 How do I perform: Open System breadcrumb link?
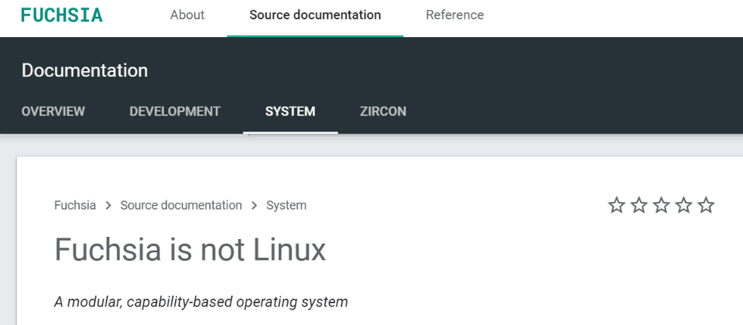[x=286, y=205]
